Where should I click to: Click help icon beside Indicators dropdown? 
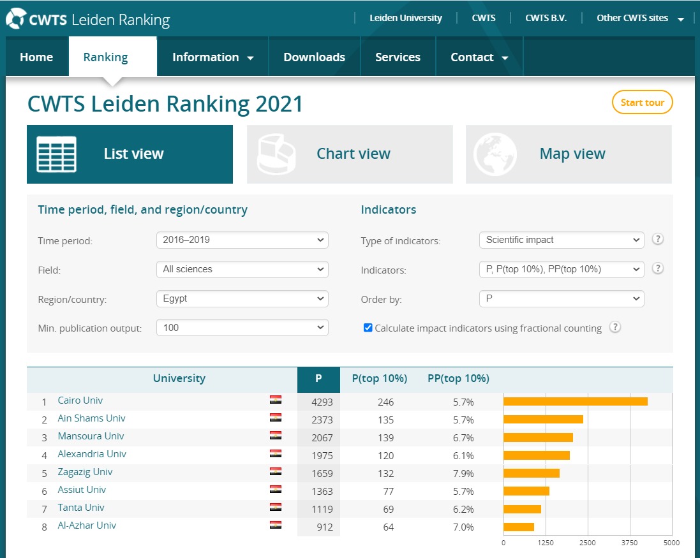[x=658, y=268]
